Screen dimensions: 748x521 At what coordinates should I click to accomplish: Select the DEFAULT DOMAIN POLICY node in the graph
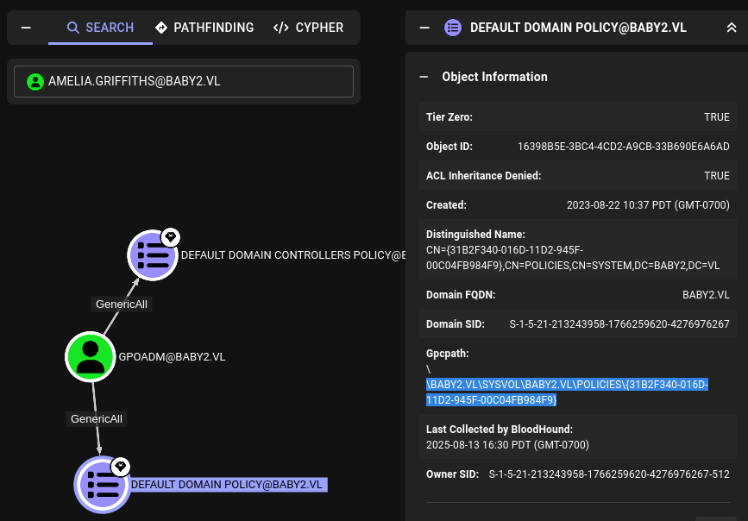(102, 485)
